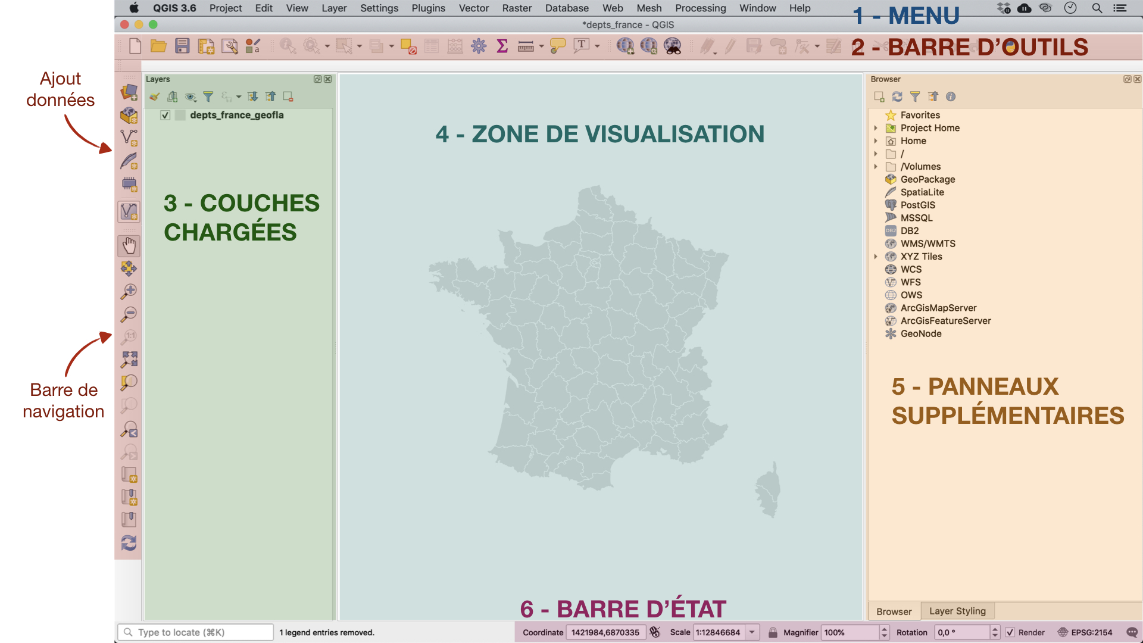This screenshot has height=643, width=1143.
Task: Click the Zoom In magnifier tool
Action: pos(129,291)
